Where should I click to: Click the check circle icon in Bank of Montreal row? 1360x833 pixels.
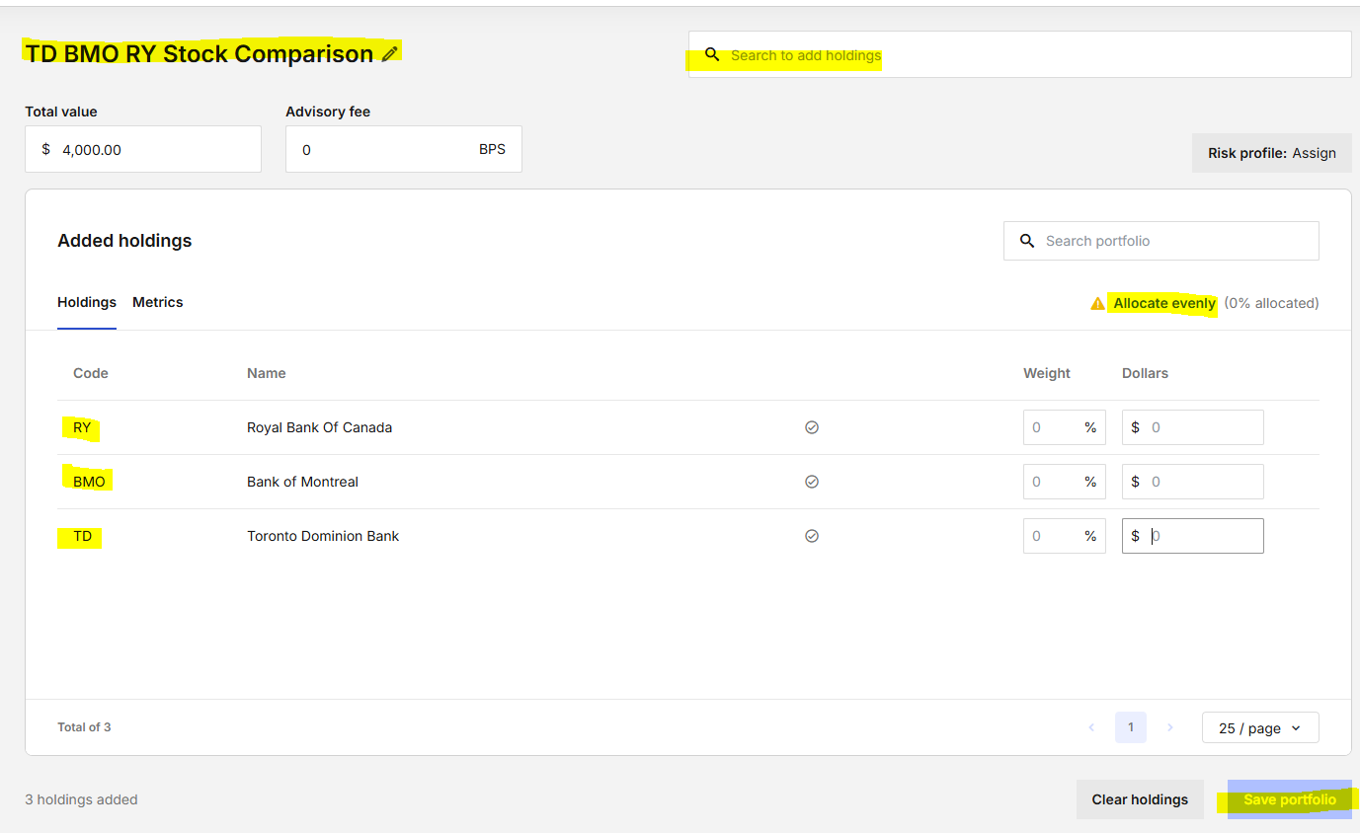point(812,482)
